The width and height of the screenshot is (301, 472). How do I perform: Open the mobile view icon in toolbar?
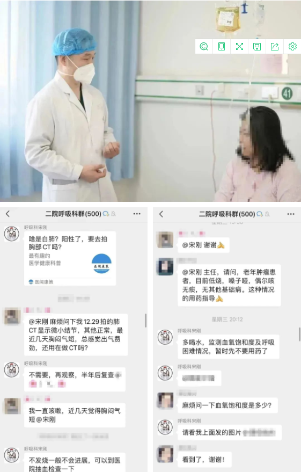pos(222,47)
